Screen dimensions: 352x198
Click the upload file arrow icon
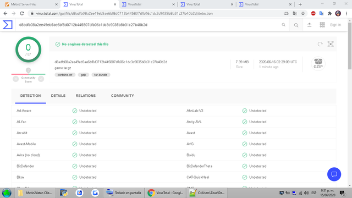point(309,25)
